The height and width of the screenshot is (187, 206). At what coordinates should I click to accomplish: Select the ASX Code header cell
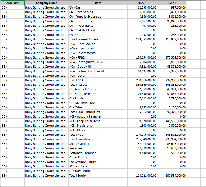point(13,3)
